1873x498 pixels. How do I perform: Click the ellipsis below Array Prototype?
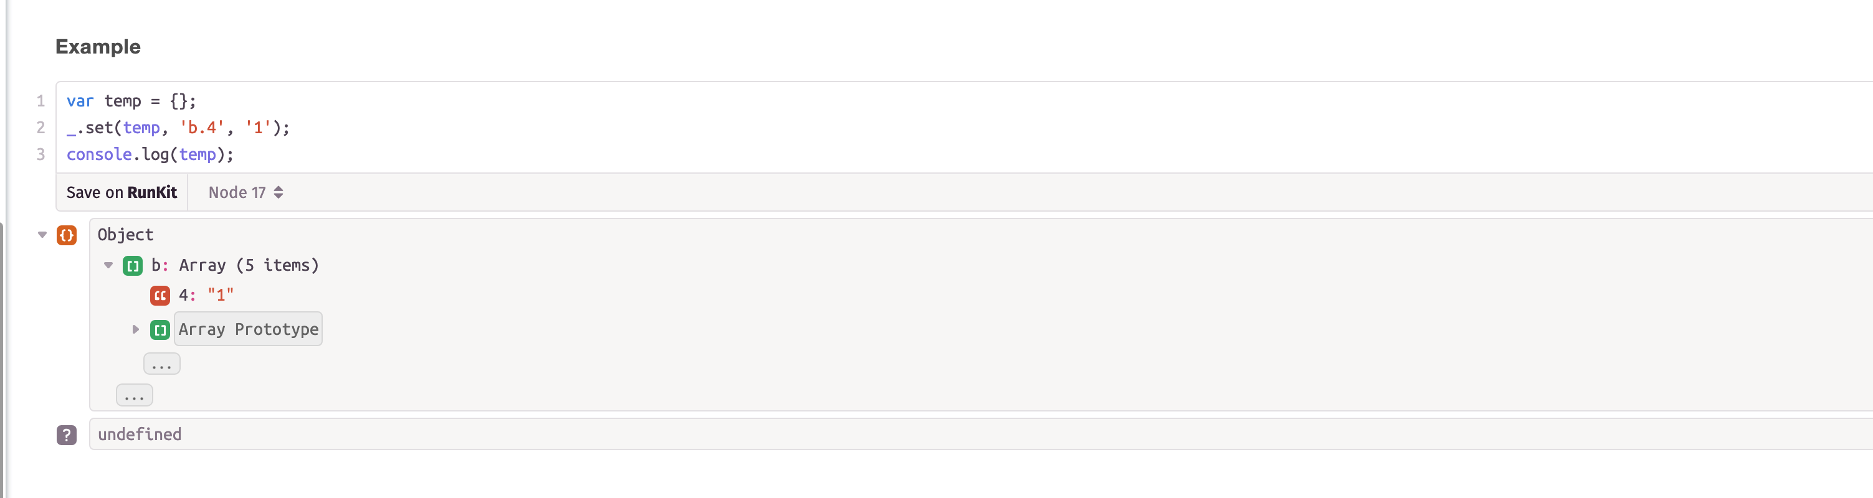[x=161, y=363]
